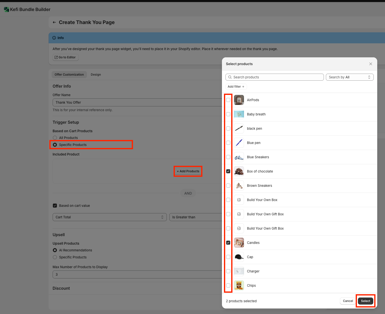The width and height of the screenshot is (385, 314).
Task: Click the Kefi Bundle Builder logo icon
Action: click(7, 10)
